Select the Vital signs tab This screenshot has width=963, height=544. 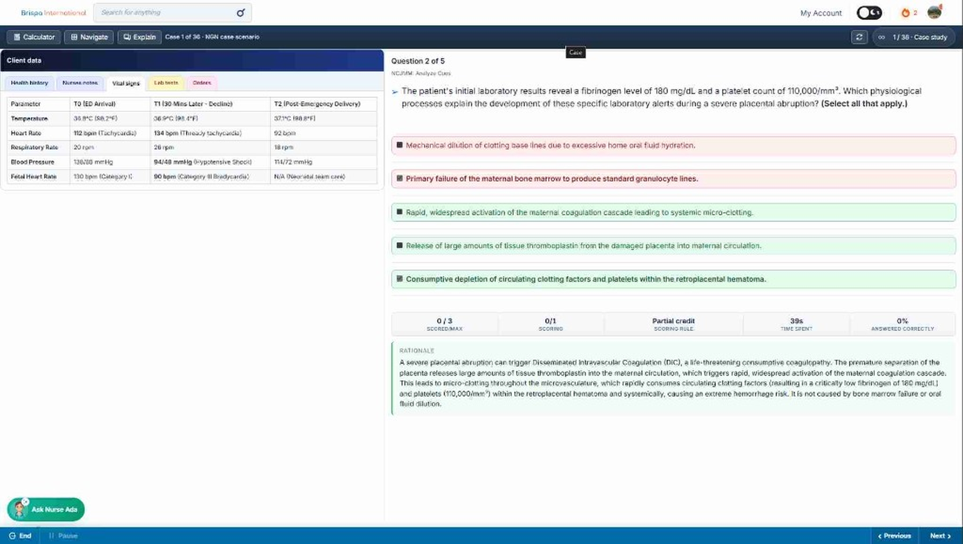[126, 83]
